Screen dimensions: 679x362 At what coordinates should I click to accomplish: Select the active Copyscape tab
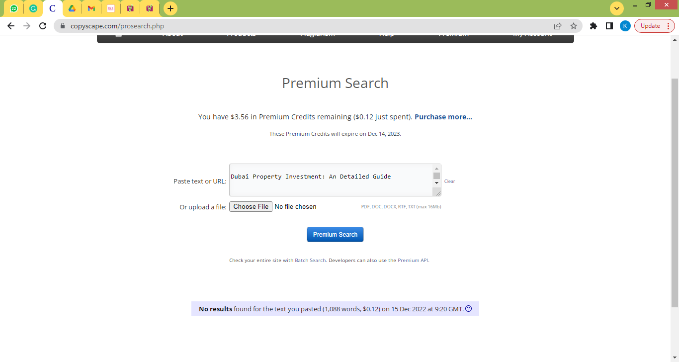(x=53, y=8)
